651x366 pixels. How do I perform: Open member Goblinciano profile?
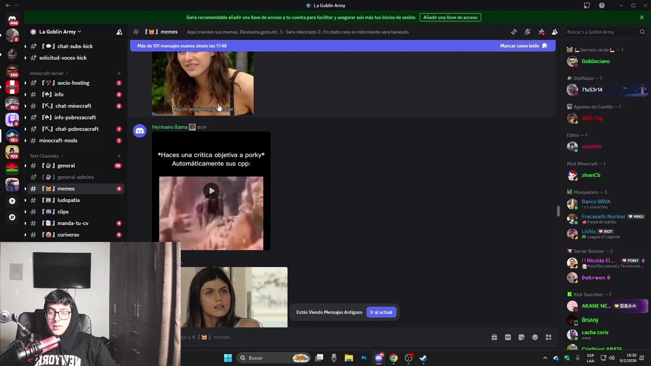coord(606,61)
